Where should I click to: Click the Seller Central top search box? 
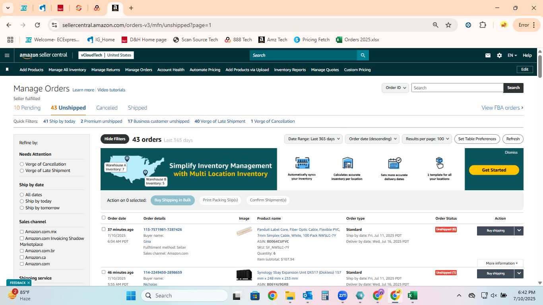point(303,55)
